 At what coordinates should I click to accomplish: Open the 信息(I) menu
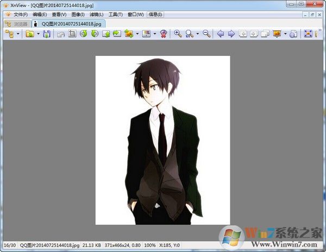pyautogui.click(x=155, y=15)
